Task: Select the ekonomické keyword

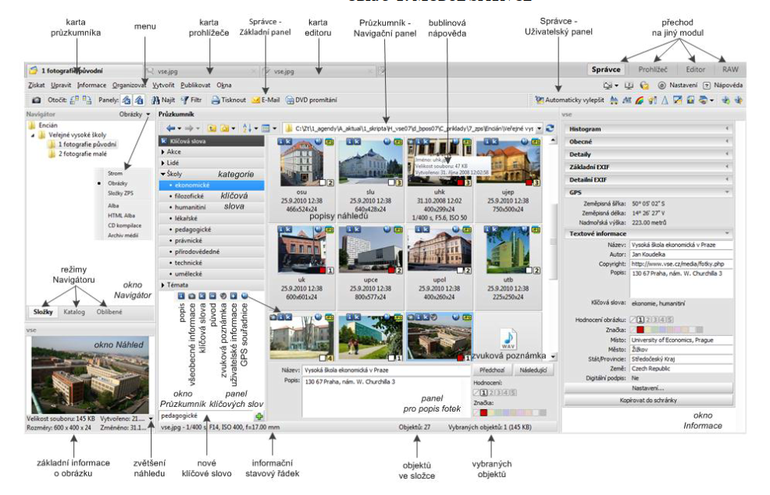Action: 212,186
